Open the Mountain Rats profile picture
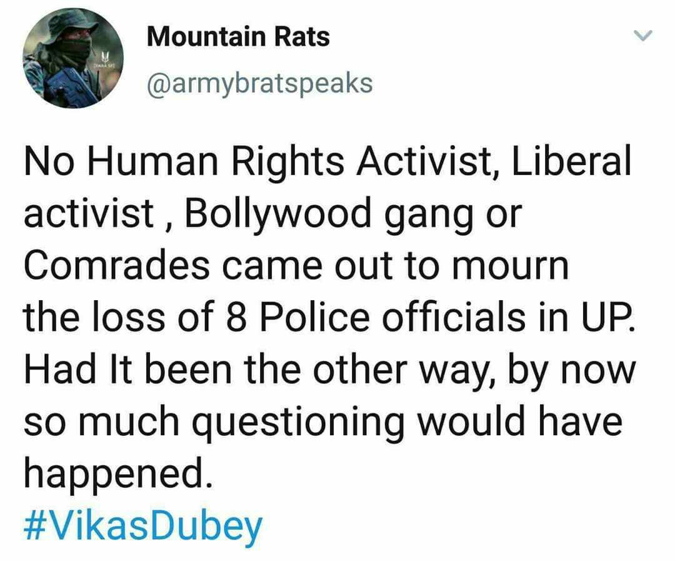This screenshot has height=561, width=675. (x=72, y=58)
